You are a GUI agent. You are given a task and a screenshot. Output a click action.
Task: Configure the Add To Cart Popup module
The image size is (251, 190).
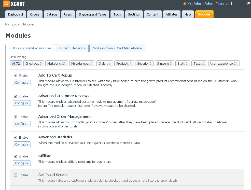tap(22, 82)
